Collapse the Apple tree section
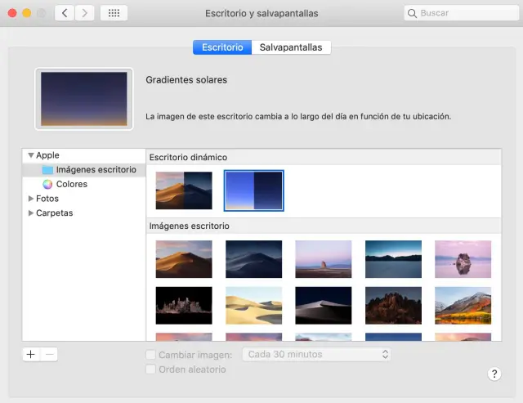 click(31, 155)
